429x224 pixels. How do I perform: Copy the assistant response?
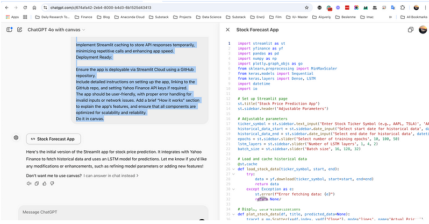[x=37, y=184]
